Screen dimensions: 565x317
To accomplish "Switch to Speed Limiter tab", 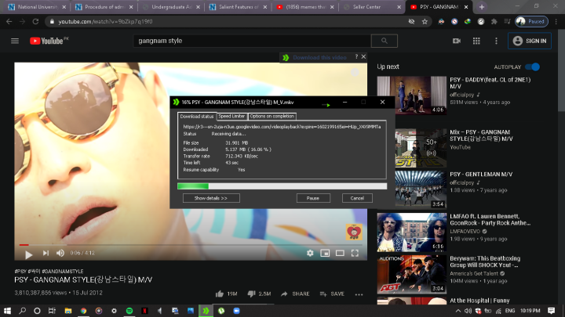I will [x=231, y=116].
